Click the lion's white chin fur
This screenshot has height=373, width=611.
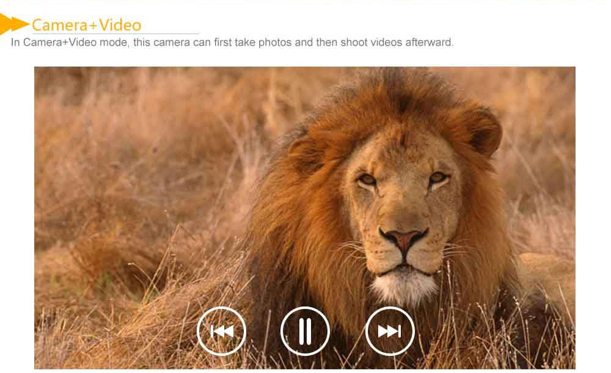click(x=404, y=288)
